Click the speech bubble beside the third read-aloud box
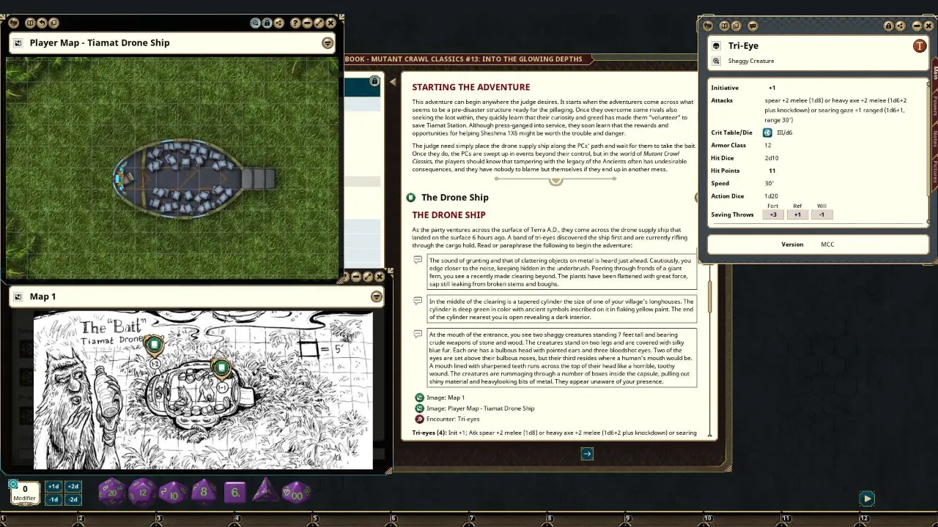Screen dimensions: 938x527 418,334
